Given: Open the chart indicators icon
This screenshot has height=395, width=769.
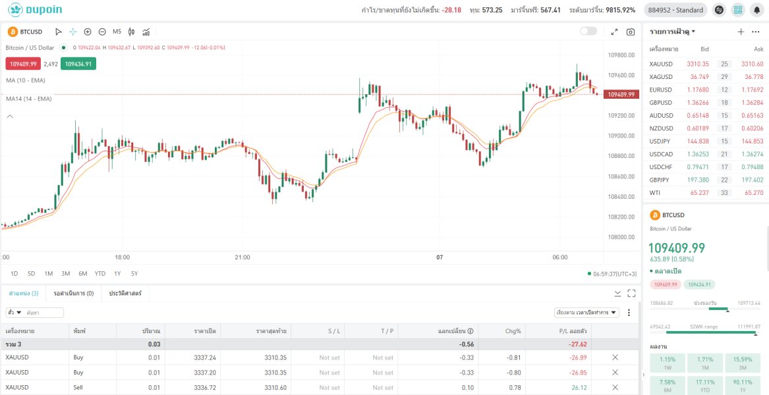Looking at the screenshot, I should (x=146, y=32).
